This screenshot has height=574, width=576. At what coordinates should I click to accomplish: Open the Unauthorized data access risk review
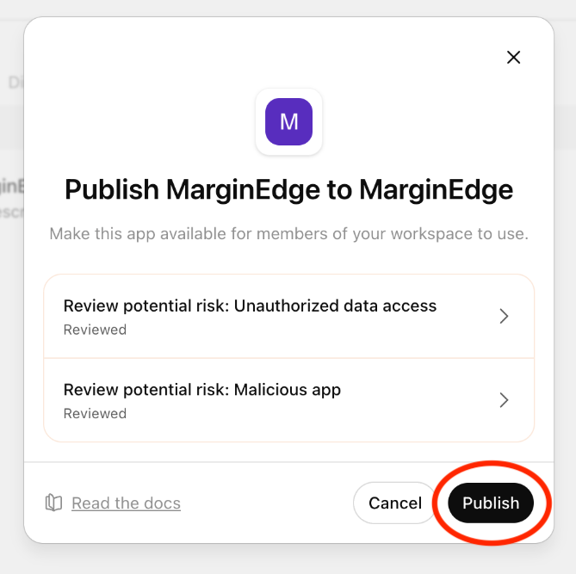[x=288, y=316]
